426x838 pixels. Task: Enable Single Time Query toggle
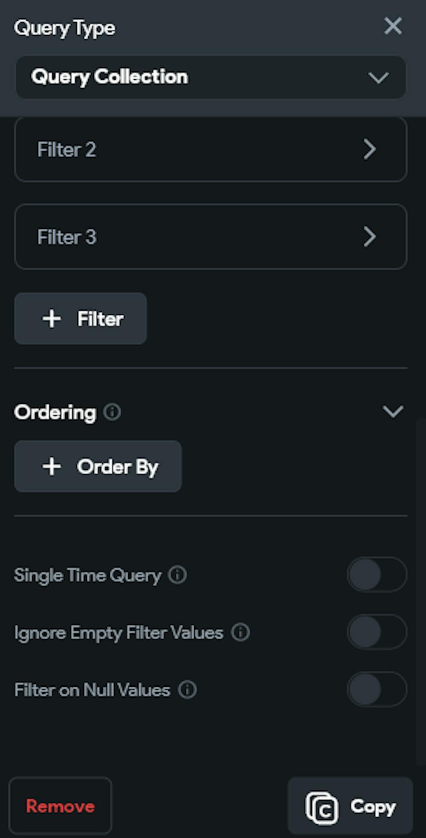click(x=377, y=575)
